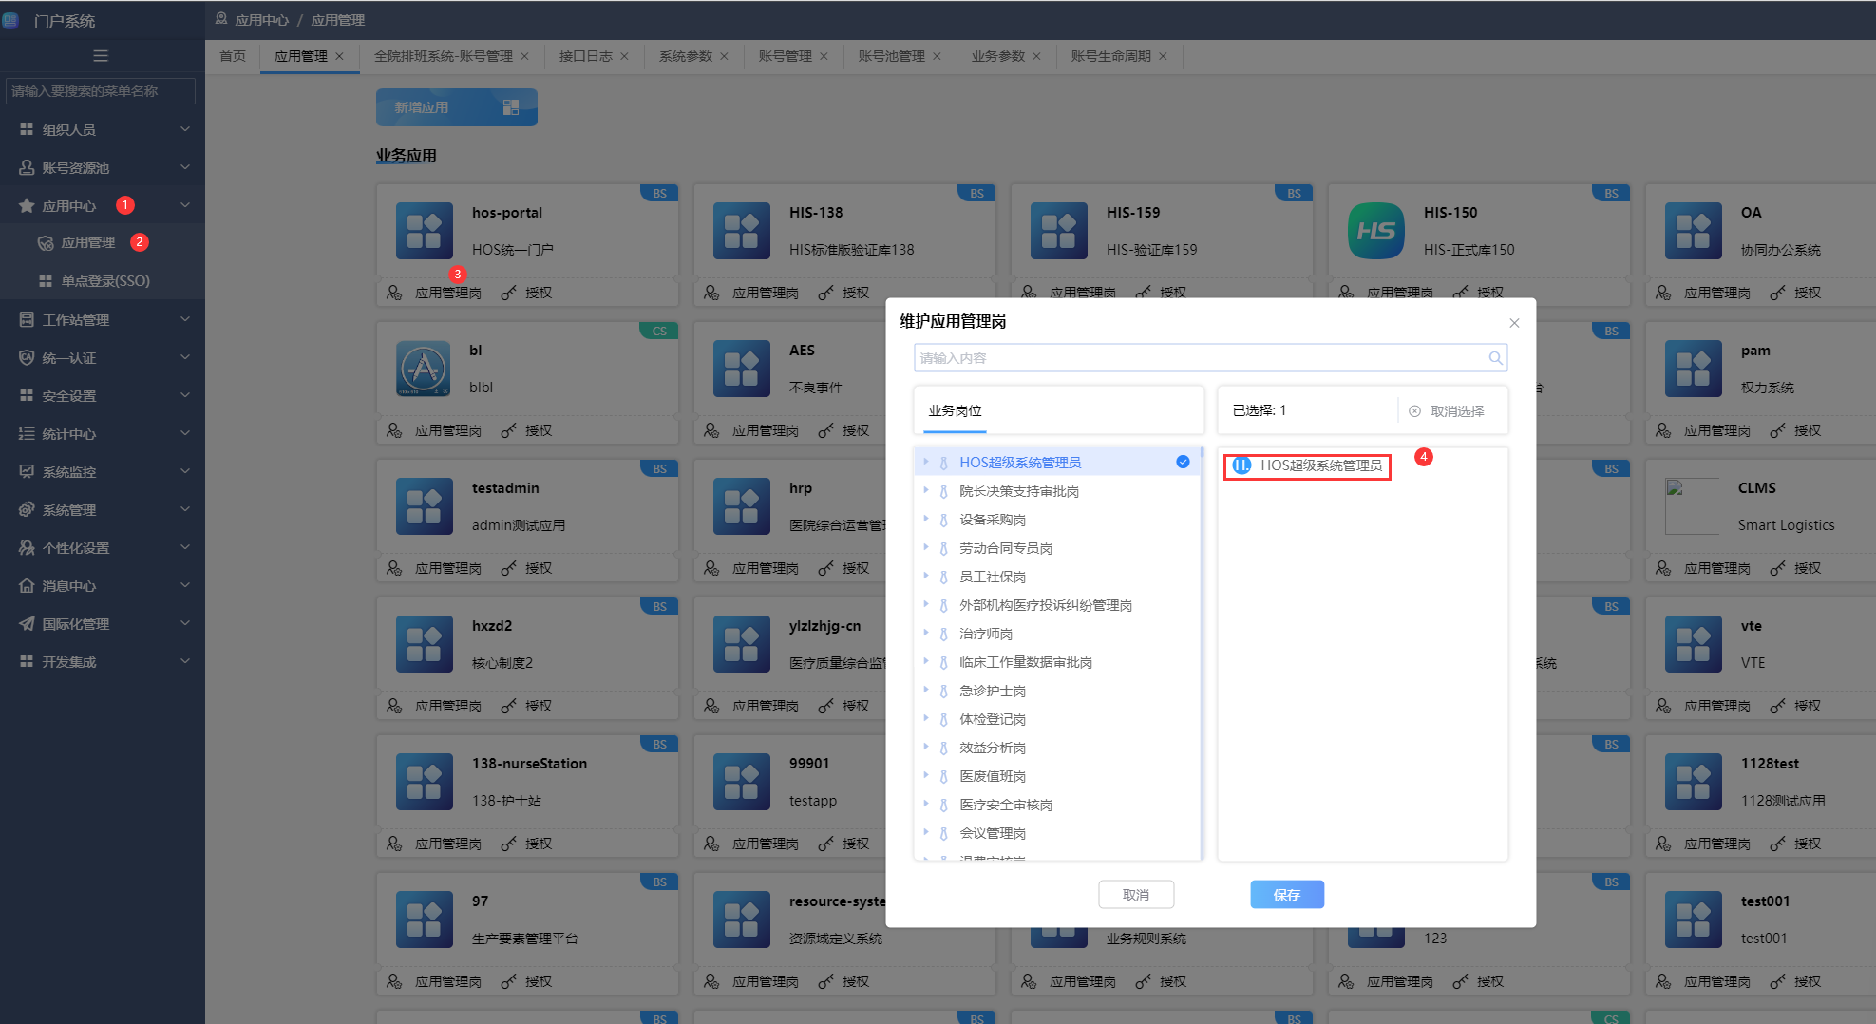
Task: Expand 临床工作量数据审批岗 tree arrow
Action: [x=925, y=661]
